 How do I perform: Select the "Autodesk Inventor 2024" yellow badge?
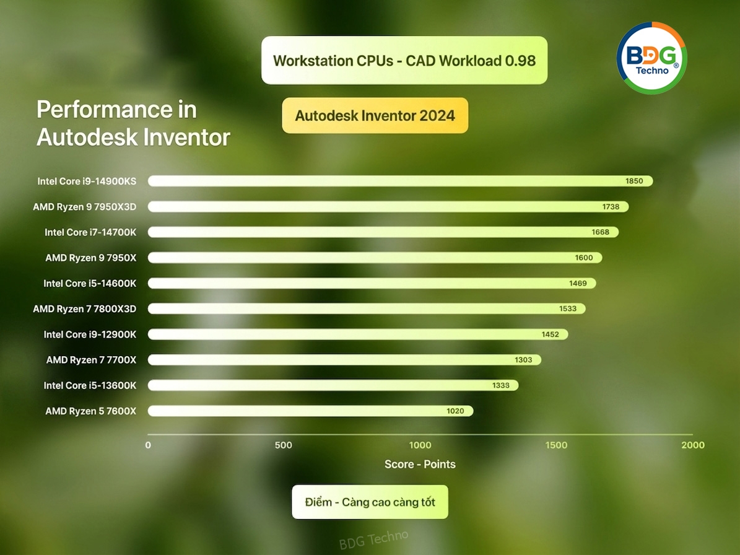pyautogui.click(x=375, y=116)
